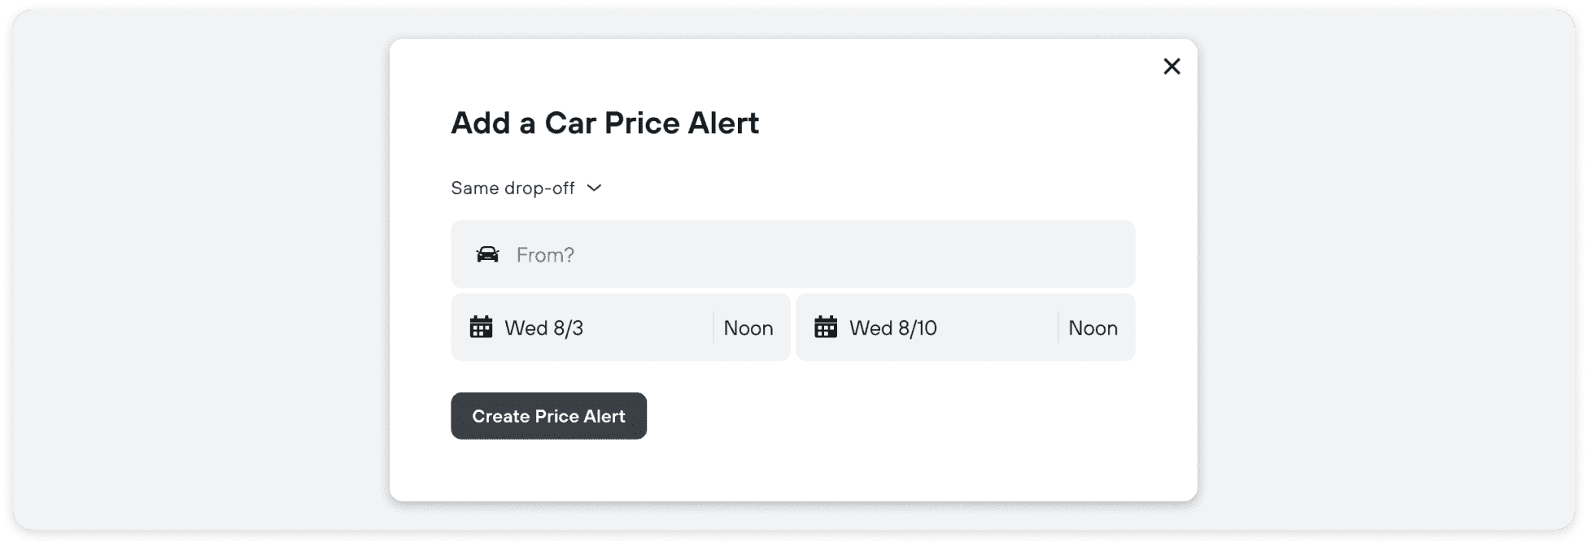Open the Same drop-off selector label
Image resolution: width=1588 pixels, height=546 pixels.
click(513, 188)
